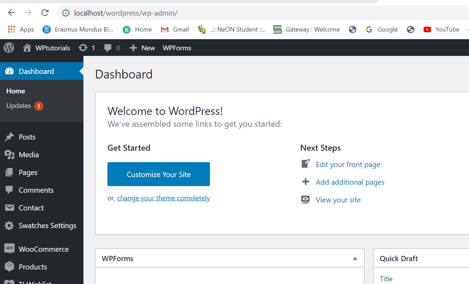
Task: Click the Add additional pages link
Action: coord(350,182)
